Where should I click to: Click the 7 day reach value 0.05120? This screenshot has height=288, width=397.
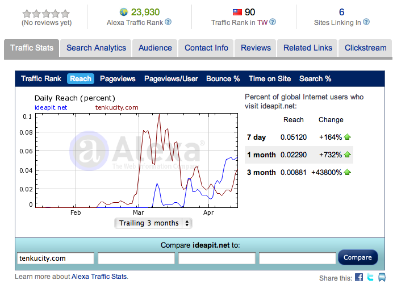click(294, 137)
